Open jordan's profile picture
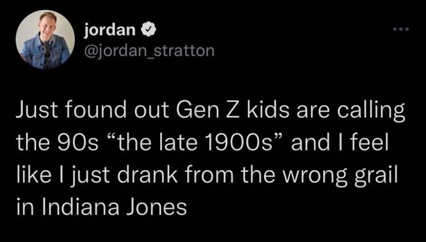The height and width of the screenshot is (242, 426). pyautogui.click(x=45, y=39)
